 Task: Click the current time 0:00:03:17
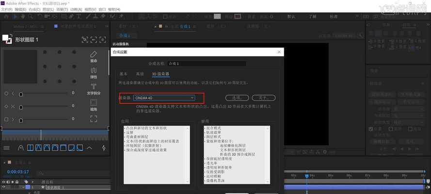coord(18,172)
